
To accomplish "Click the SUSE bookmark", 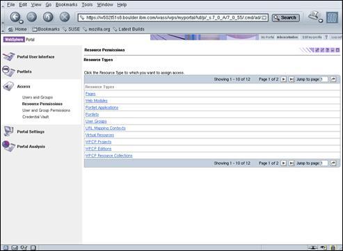I will click(71, 29).
